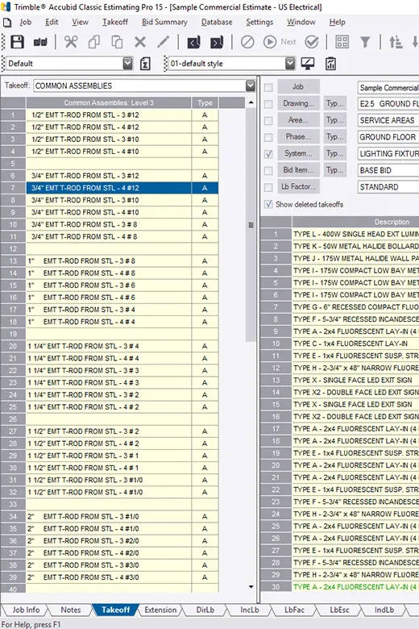
Task: Click the calculator icon beside style dropdown
Action: (x=331, y=64)
